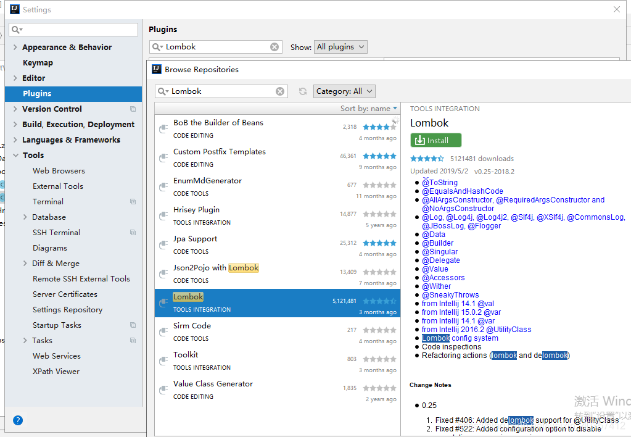The width and height of the screenshot is (631, 437).
Task: Select Custom Postfix Templates plugin row
Action: coord(278,158)
